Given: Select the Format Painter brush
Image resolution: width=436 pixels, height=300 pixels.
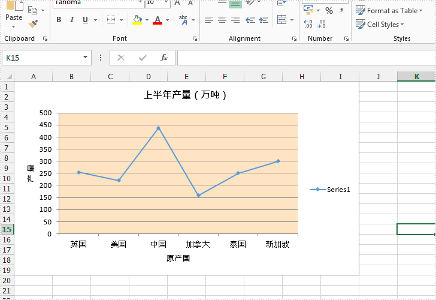Looking at the screenshot, I should click(33, 24).
